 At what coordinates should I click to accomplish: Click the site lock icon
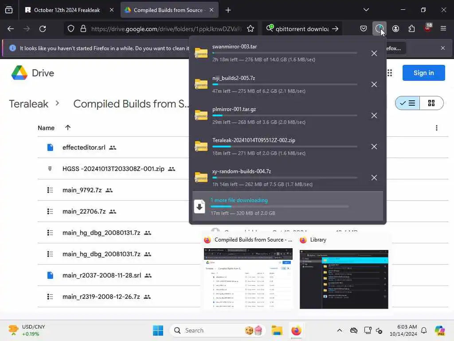(83, 29)
